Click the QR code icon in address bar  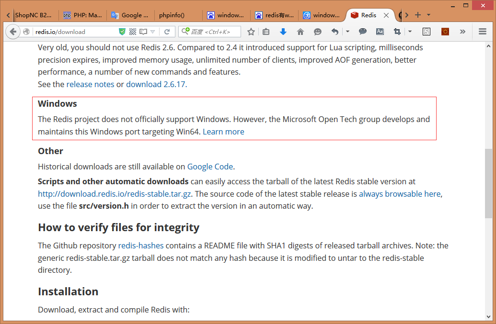click(x=133, y=32)
